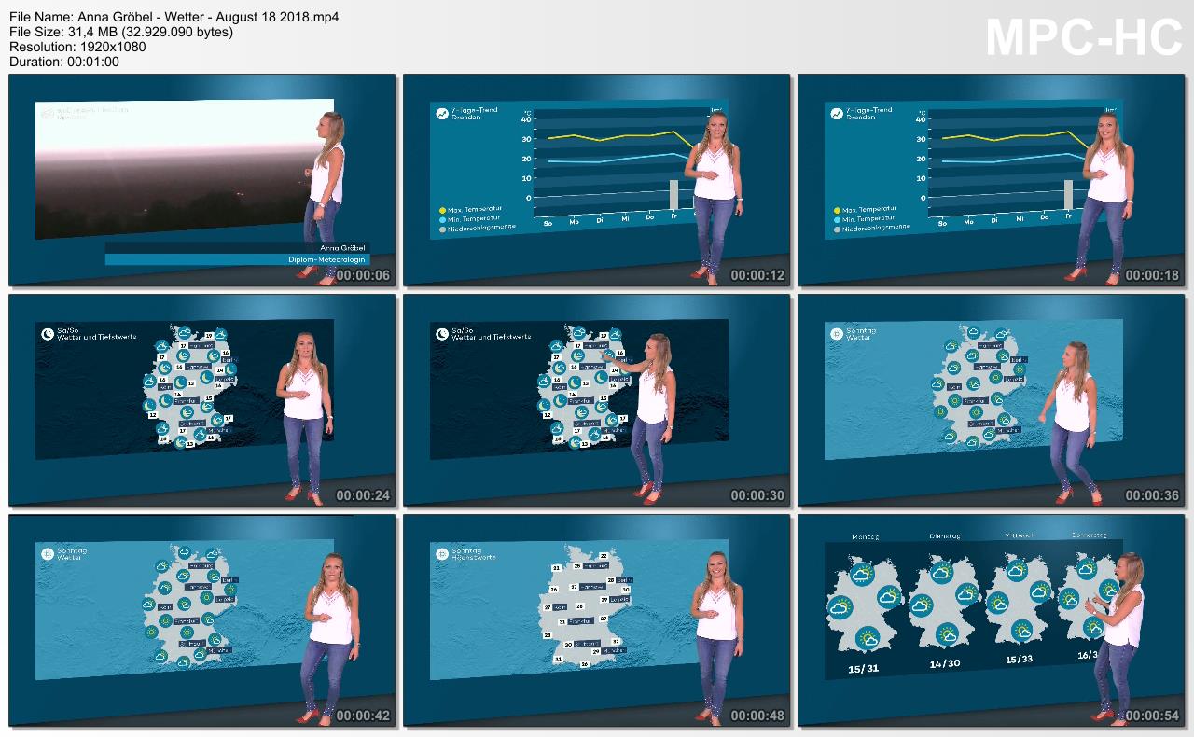Click the sun icon in the 00:00:36 frame header
Image resolution: width=1194 pixels, height=737 pixels.
point(835,332)
